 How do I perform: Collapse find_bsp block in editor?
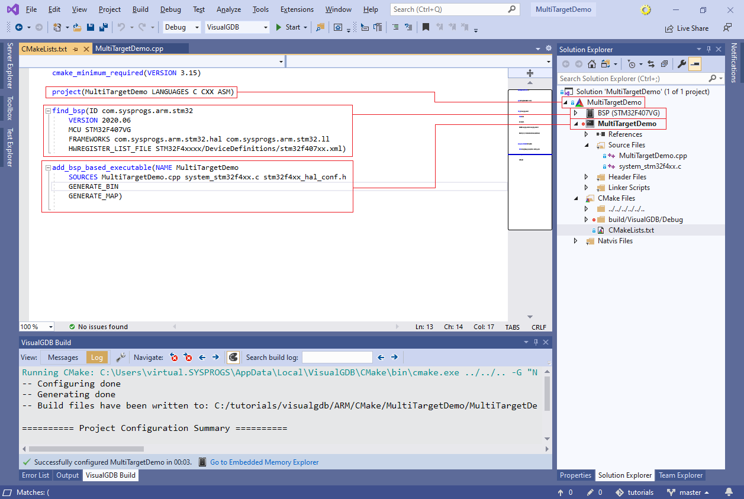click(49, 111)
